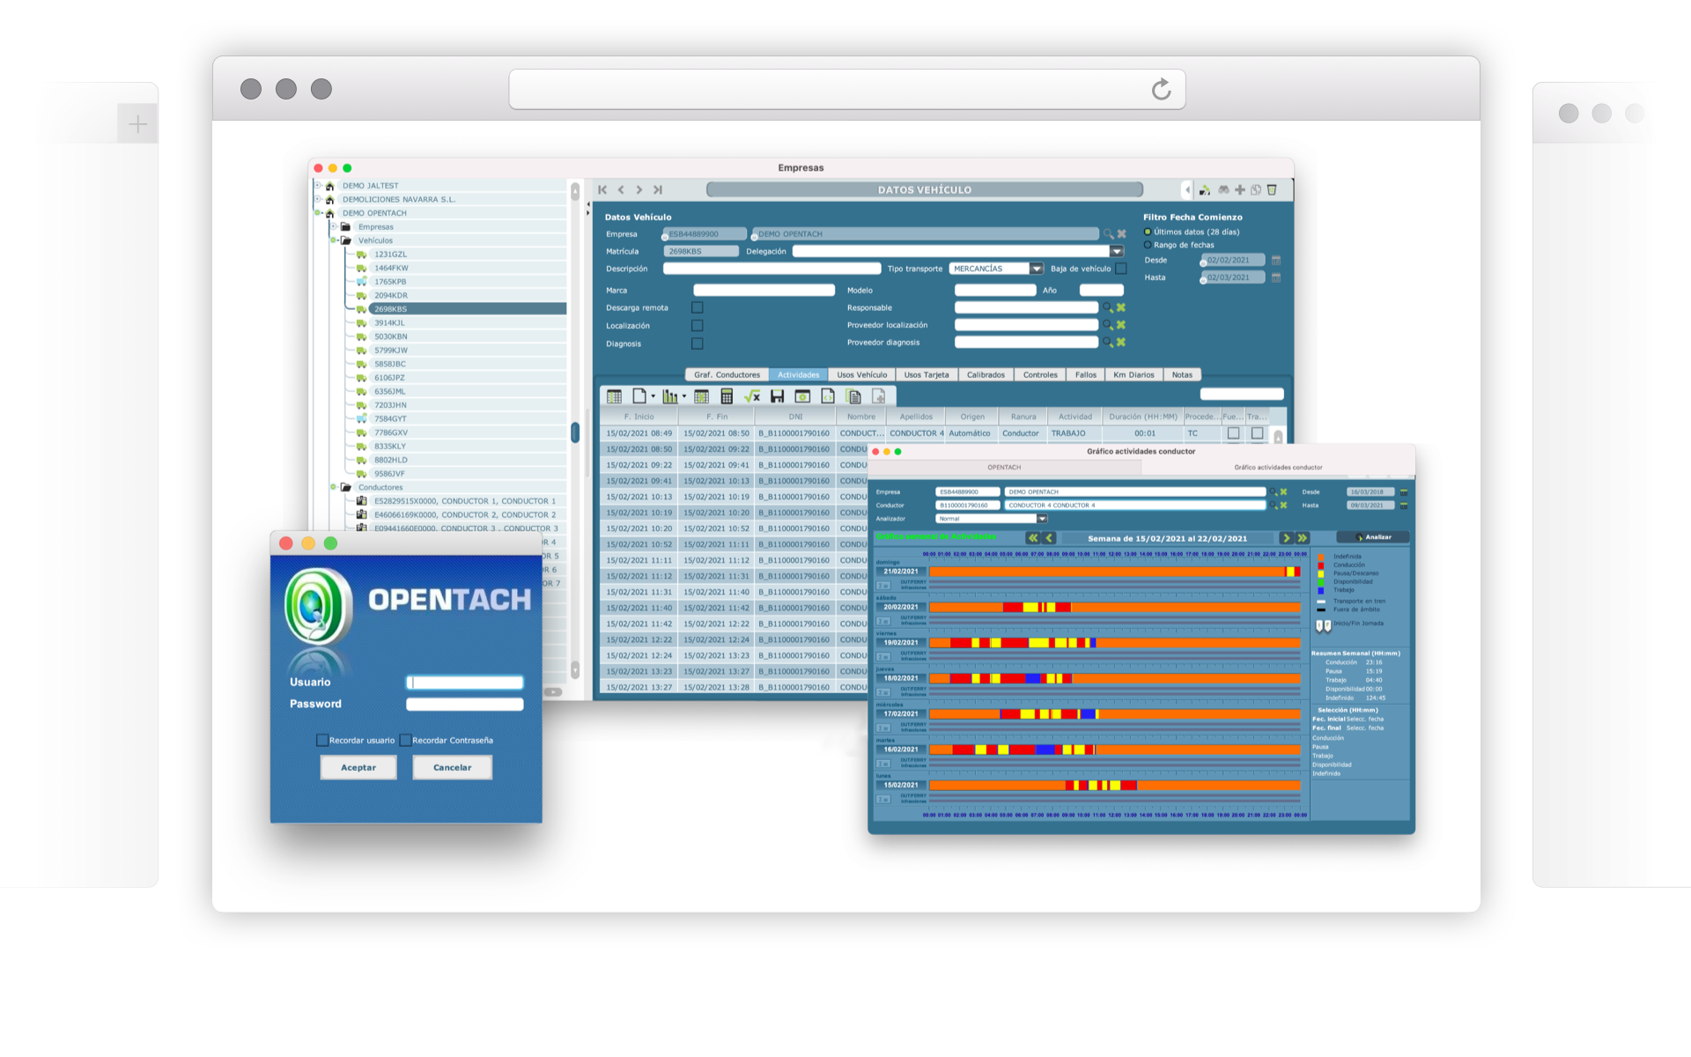Switch to OPENTACH tab in graph window
Viewport: 1691px width, 1057px height.
[x=1004, y=468]
